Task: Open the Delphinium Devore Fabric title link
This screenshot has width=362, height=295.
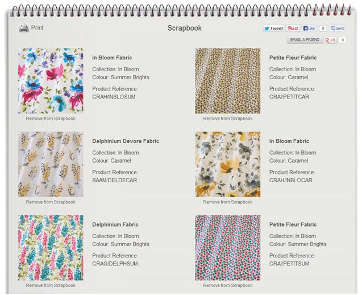Action: coord(126,141)
